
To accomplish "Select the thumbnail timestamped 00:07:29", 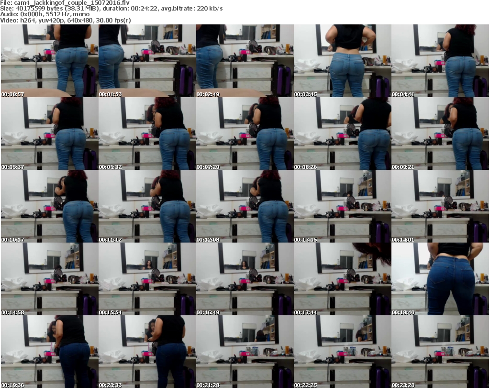I will pyautogui.click(x=245, y=133).
